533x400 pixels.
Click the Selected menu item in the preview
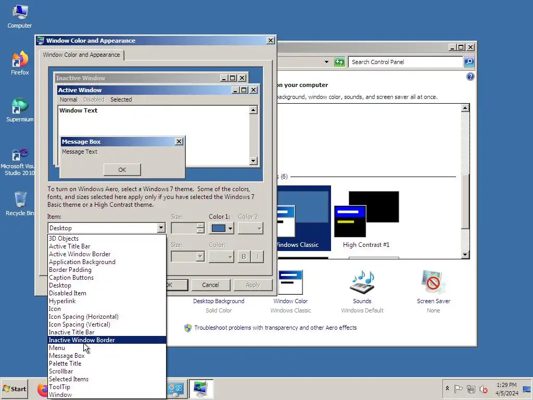pos(121,99)
